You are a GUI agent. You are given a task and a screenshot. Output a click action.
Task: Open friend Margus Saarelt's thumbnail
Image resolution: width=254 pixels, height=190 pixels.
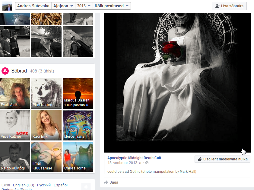click(x=78, y=93)
